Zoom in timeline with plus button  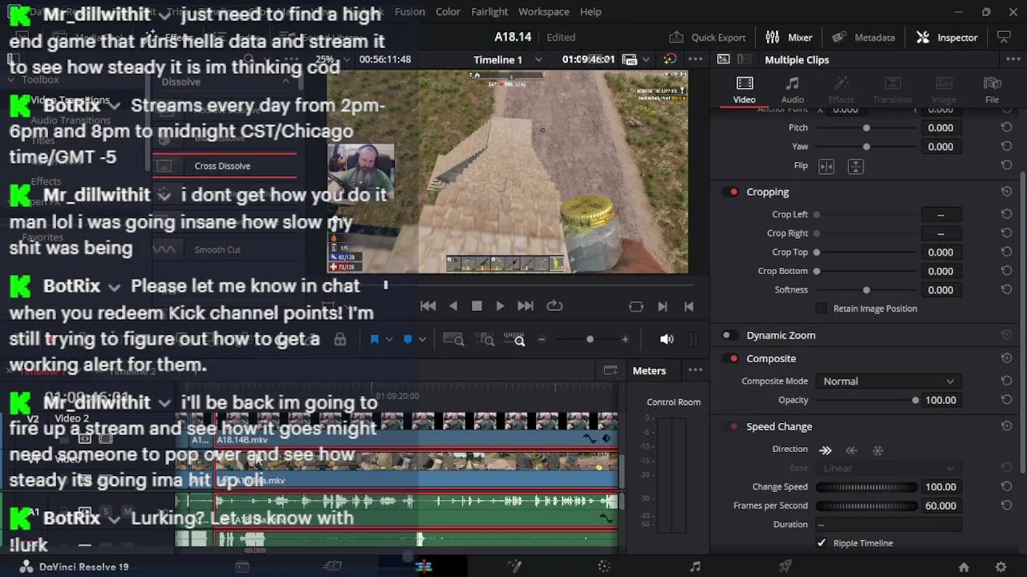click(x=625, y=340)
